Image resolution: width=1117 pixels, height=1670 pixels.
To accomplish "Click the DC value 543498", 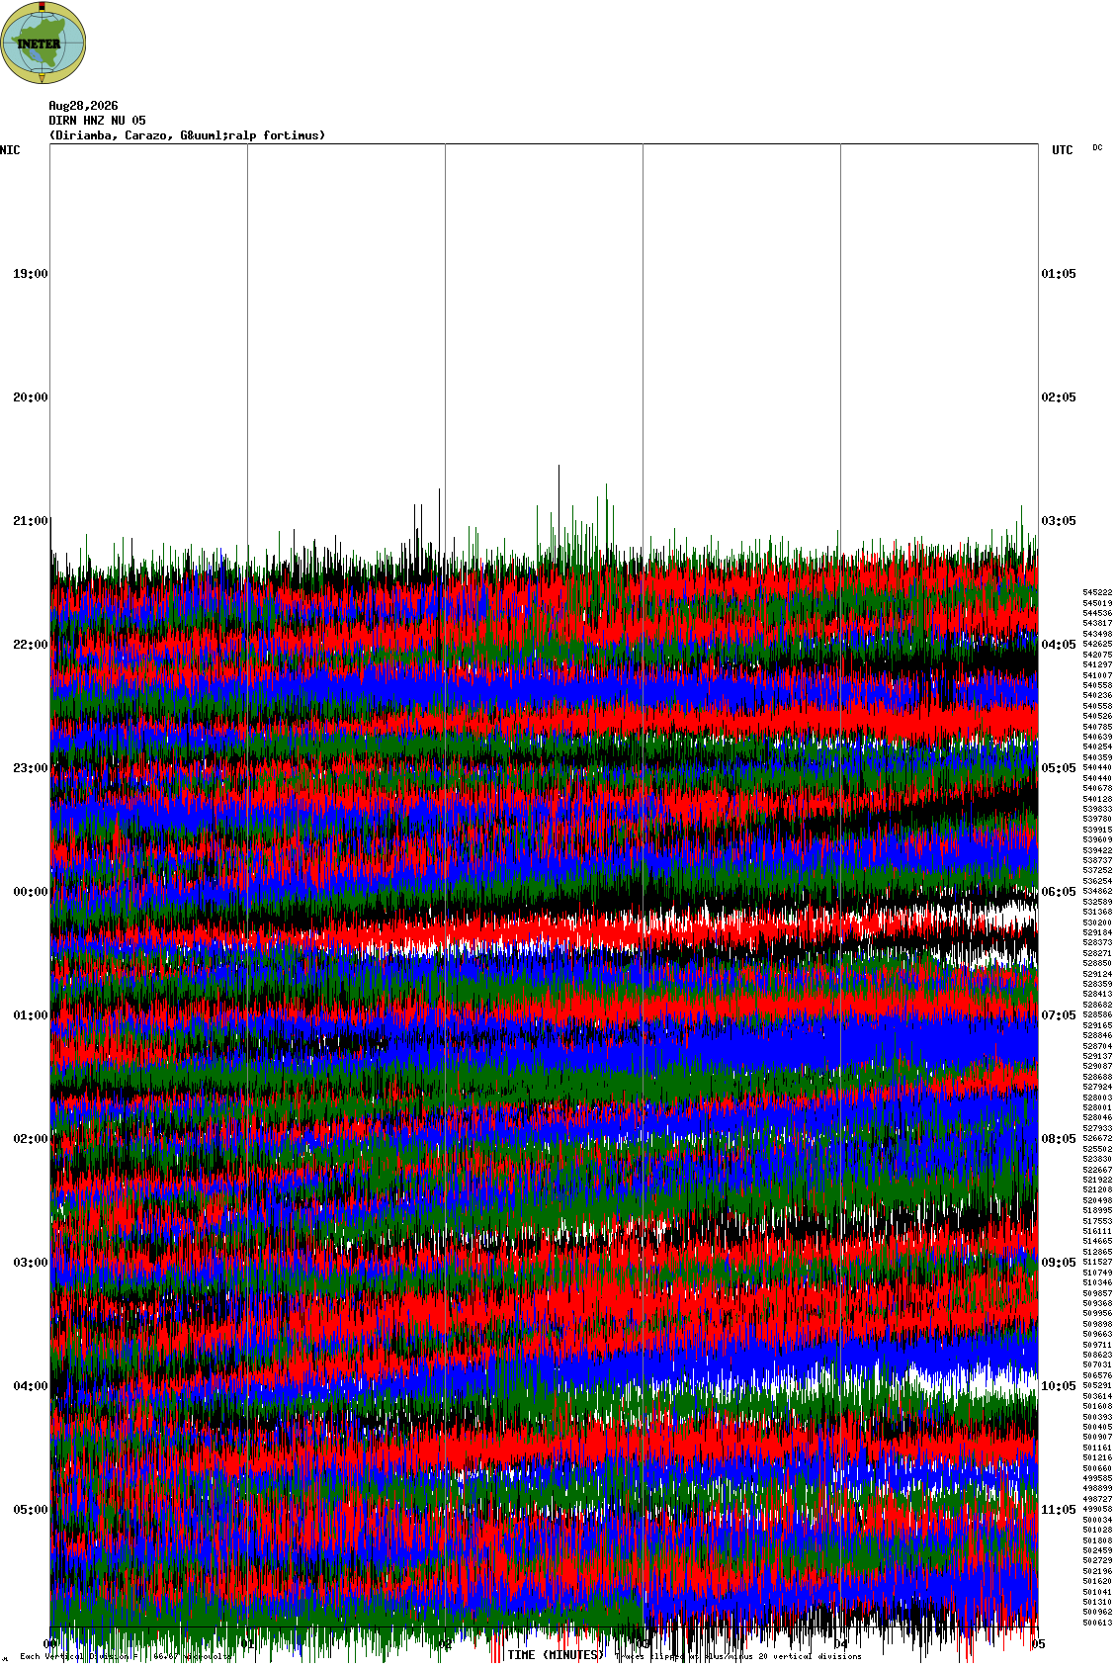I will [1097, 635].
